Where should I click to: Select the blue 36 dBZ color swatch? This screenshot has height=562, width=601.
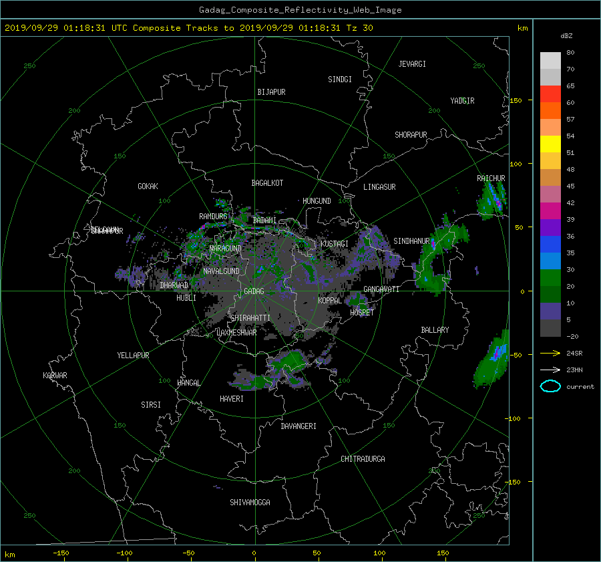tap(550, 245)
